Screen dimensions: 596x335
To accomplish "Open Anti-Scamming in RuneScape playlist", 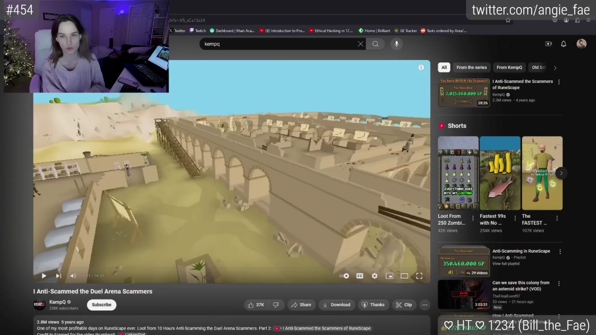I will [x=521, y=251].
